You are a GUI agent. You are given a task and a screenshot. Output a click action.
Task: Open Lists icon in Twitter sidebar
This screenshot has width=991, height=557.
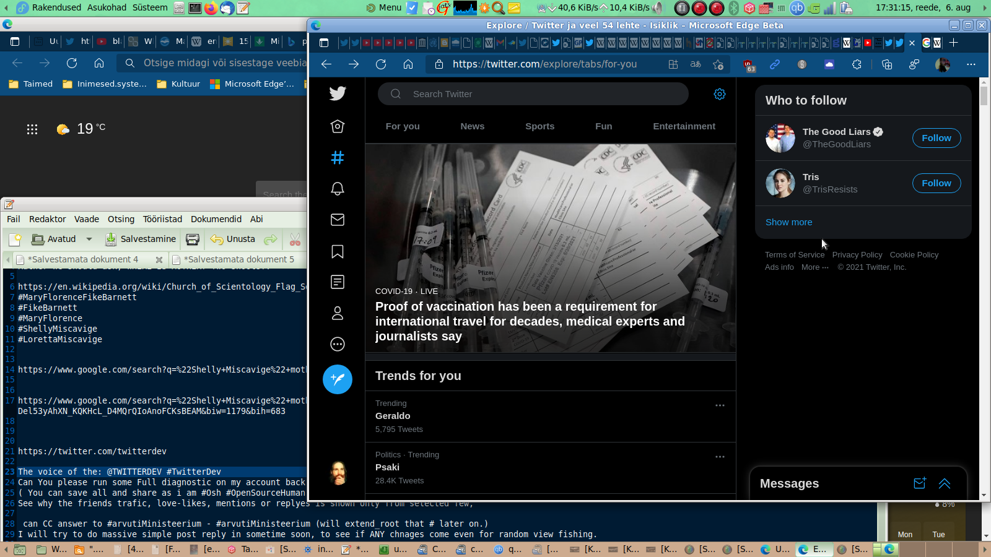click(338, 282)
